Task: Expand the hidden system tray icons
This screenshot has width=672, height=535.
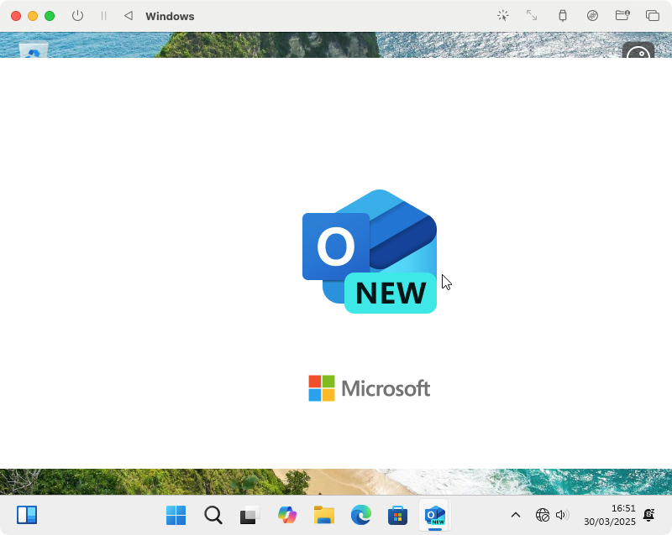Action: click(516, 515)
